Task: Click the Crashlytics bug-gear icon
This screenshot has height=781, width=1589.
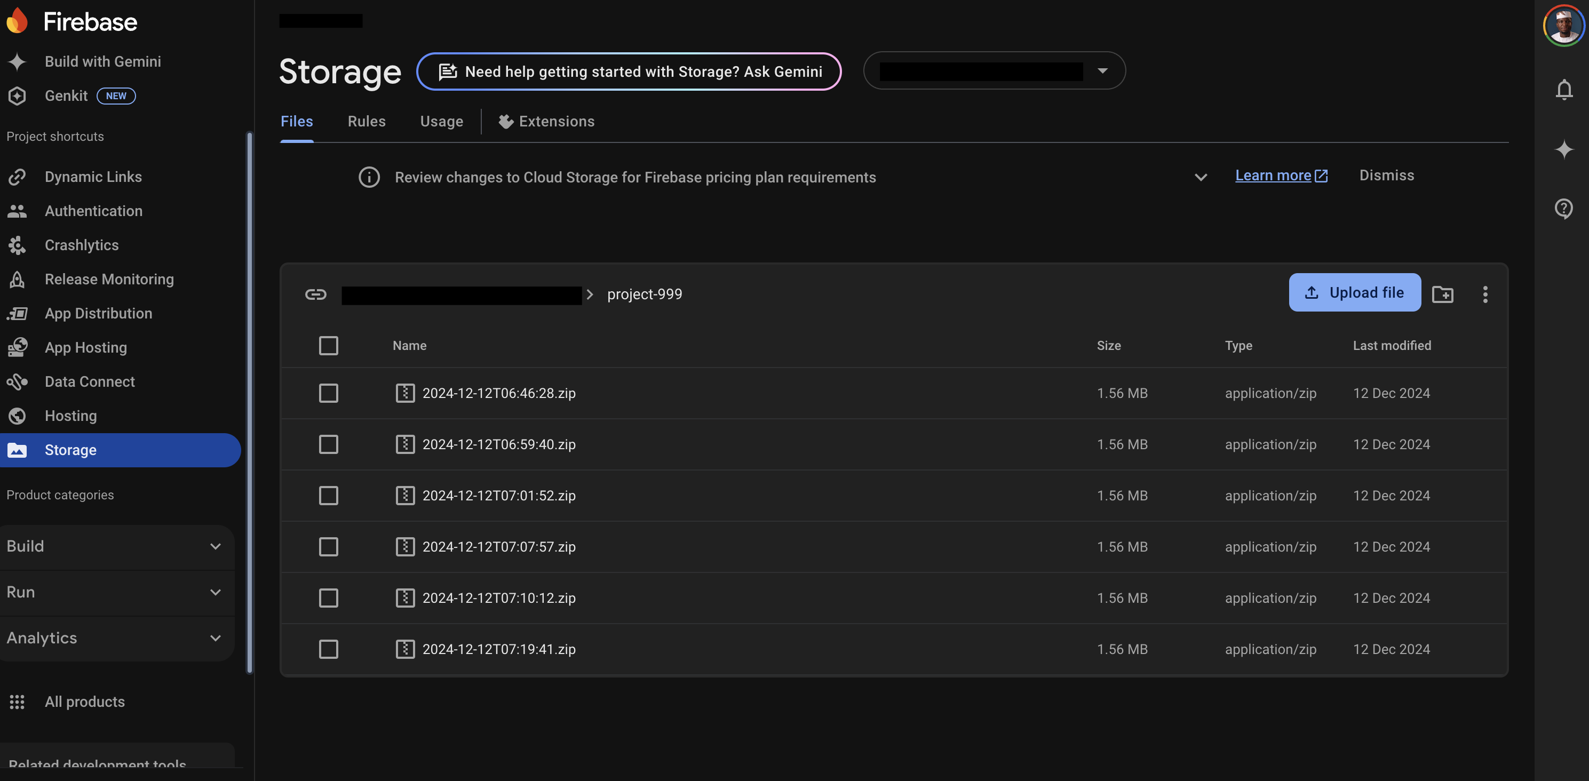Action: click(17, 245)
